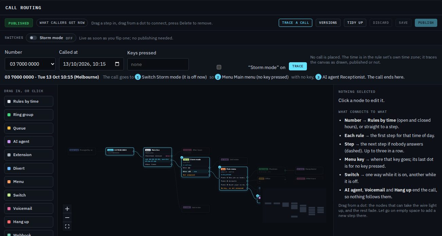Zoom in on the routing canvas

(67, 209)
